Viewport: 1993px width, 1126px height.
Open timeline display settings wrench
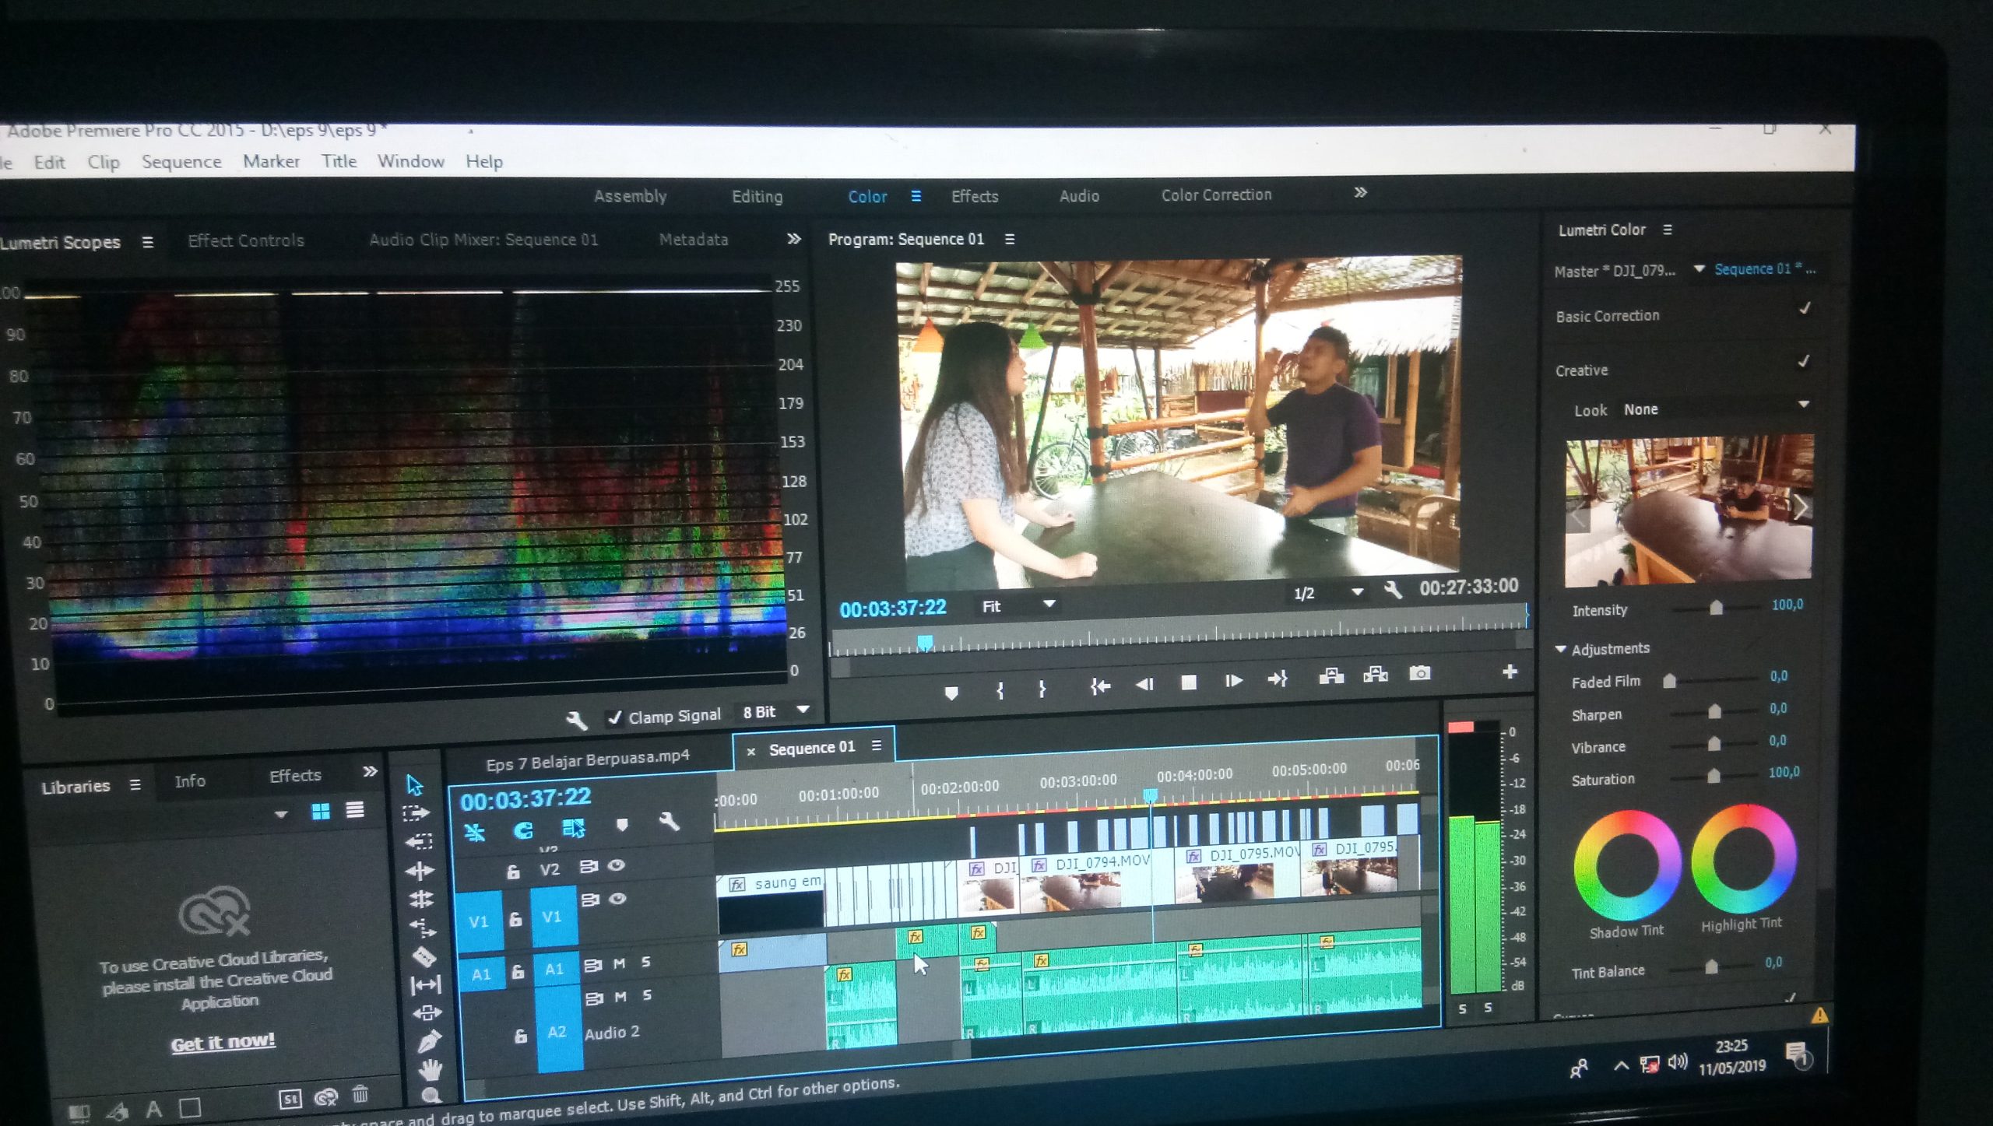pos(669,822)
